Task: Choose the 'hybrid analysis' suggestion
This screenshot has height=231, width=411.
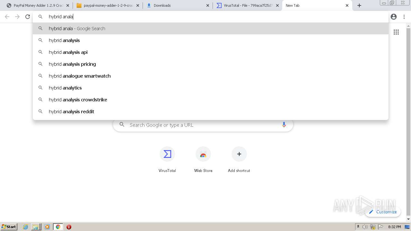Action: pyautogui.click(x=211, y=40)
